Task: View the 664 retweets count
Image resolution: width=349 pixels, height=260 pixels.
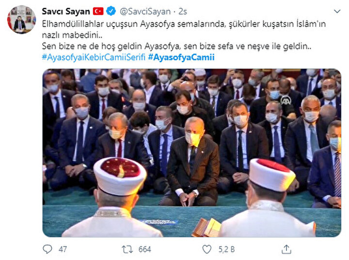Action: (144, 249)
